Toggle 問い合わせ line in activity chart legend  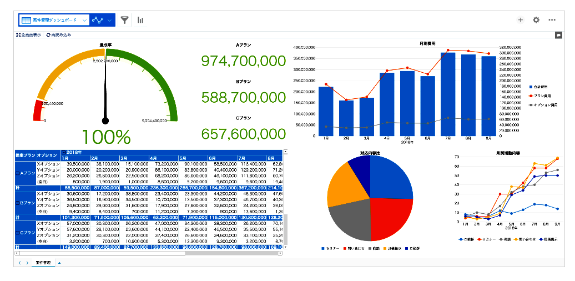[x=526, y=239]
